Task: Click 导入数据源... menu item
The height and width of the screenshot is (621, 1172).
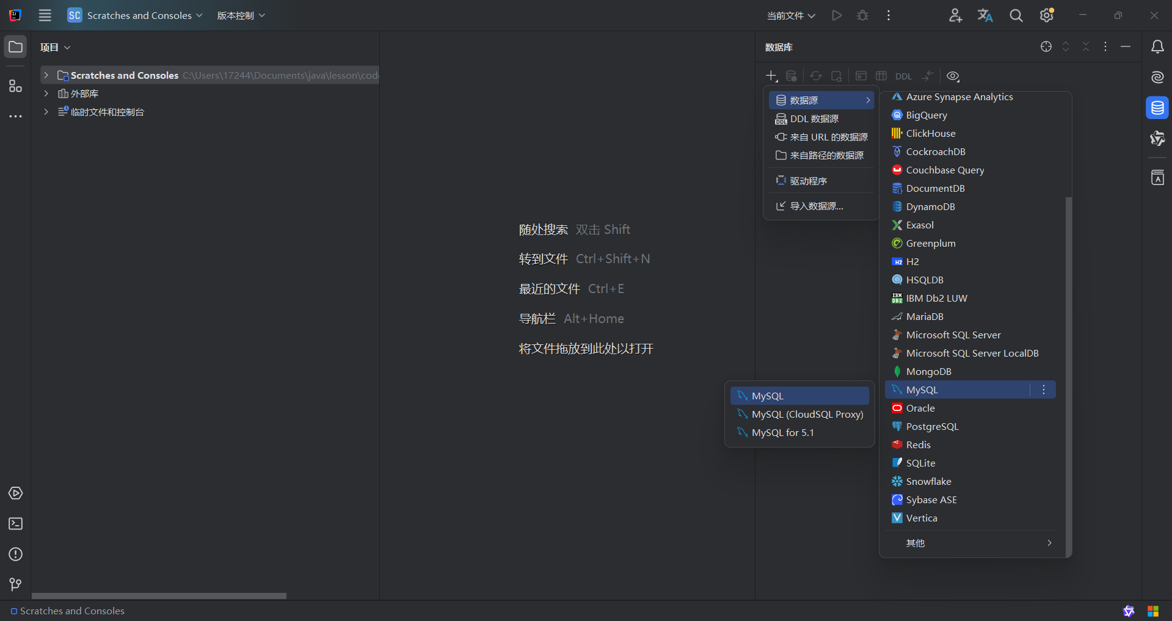Action: click(x=822, y=206)
